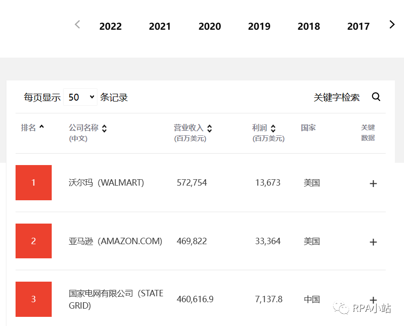Click the 营业收入 column header
404x326 pixels.
(189, 128)
